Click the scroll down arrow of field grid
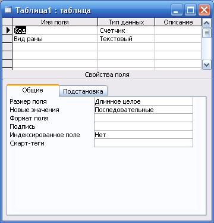Screen dimensions: 214x223 coord(206,65)
